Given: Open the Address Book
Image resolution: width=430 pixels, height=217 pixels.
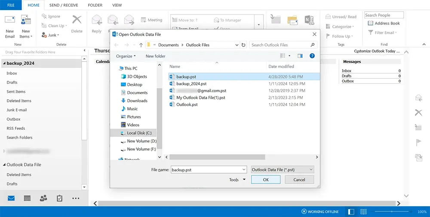Looking at the screenshot, I should [x=384, y=23].
